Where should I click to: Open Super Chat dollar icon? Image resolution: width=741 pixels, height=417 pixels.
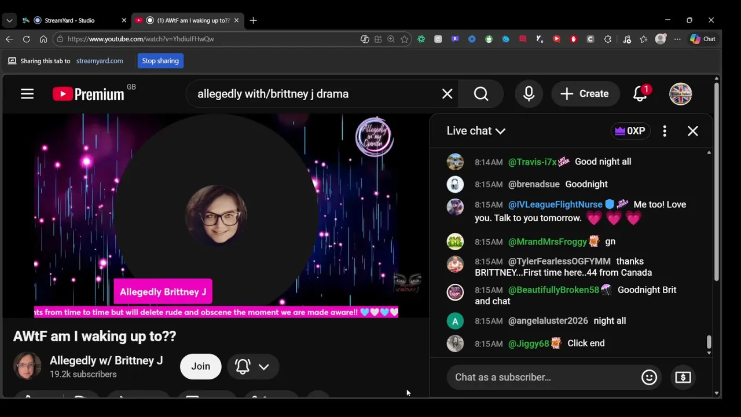(x=683, y=377)
